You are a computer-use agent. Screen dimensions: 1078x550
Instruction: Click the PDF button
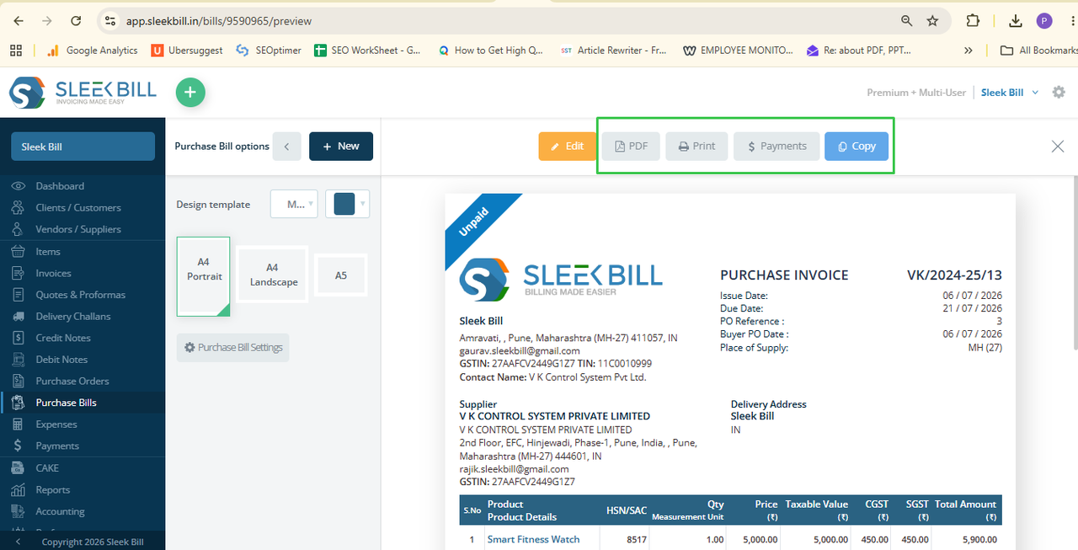631,147
